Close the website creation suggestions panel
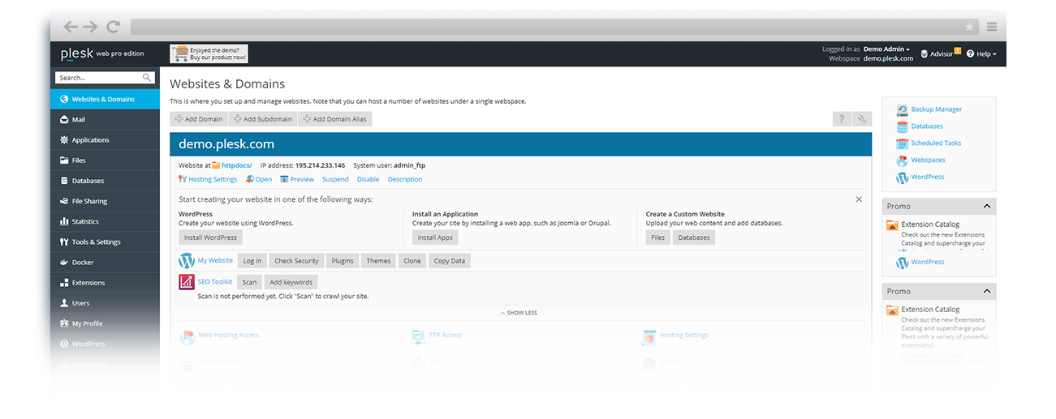 [x=860, y=199]
